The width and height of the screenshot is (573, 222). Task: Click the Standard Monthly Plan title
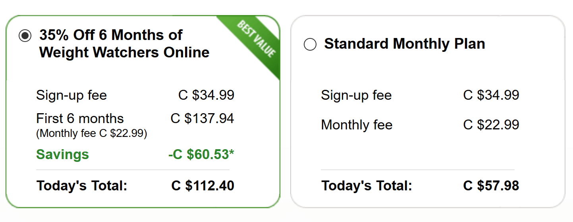(404, 44)
